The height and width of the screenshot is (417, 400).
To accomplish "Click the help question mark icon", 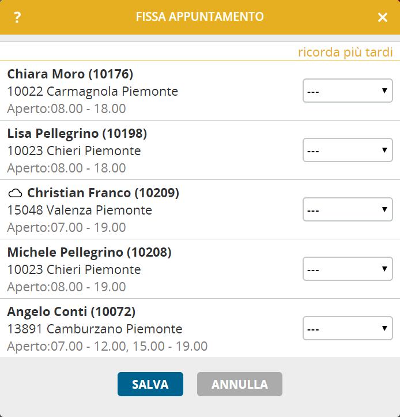I will (17, 17).
